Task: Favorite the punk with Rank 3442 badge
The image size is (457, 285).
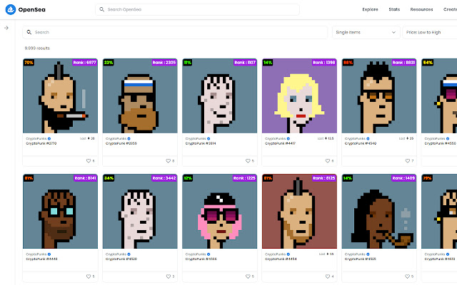Action: [168, 276]
